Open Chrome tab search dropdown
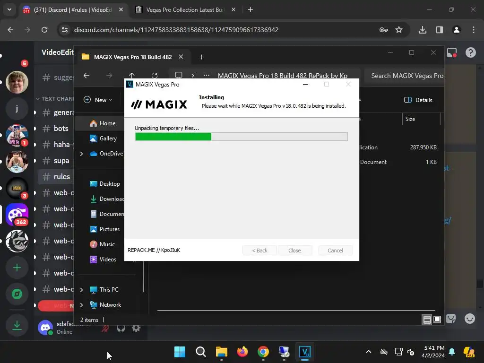Image resolution: width=484 pixels, height=363 pixels. click(x=9, y=9)
